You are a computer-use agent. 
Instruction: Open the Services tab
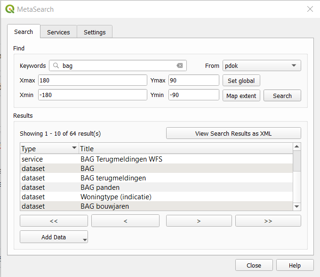(x=58, y=32)
